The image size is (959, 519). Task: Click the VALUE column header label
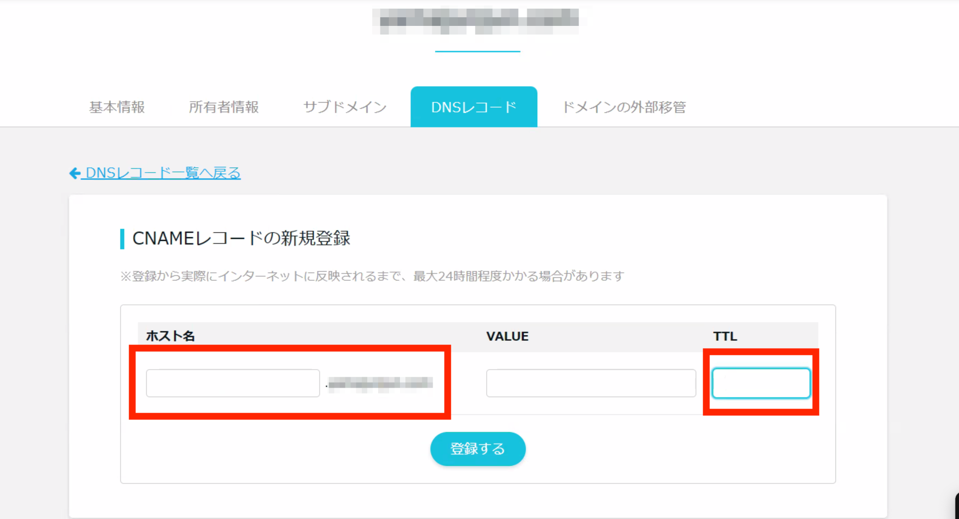pyautogui.click(x=507, y=336)
